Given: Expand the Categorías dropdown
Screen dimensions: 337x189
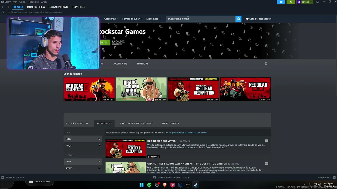Looking at the screenshot, I should 111,19.
